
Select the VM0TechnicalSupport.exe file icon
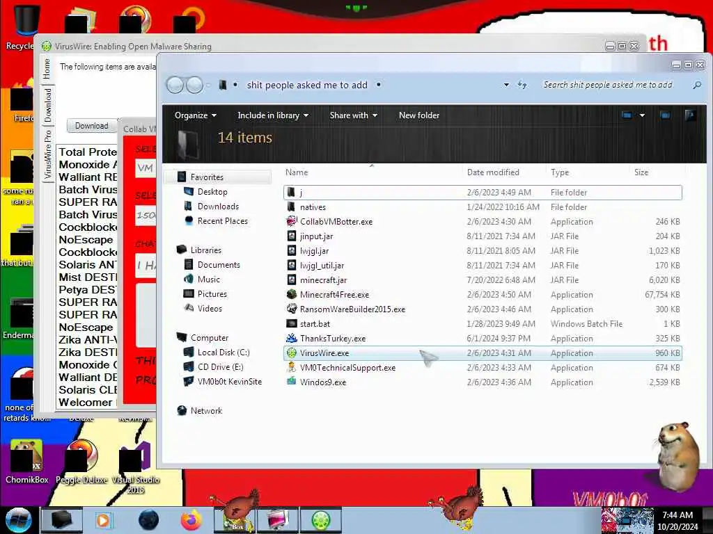pos(292,367)
